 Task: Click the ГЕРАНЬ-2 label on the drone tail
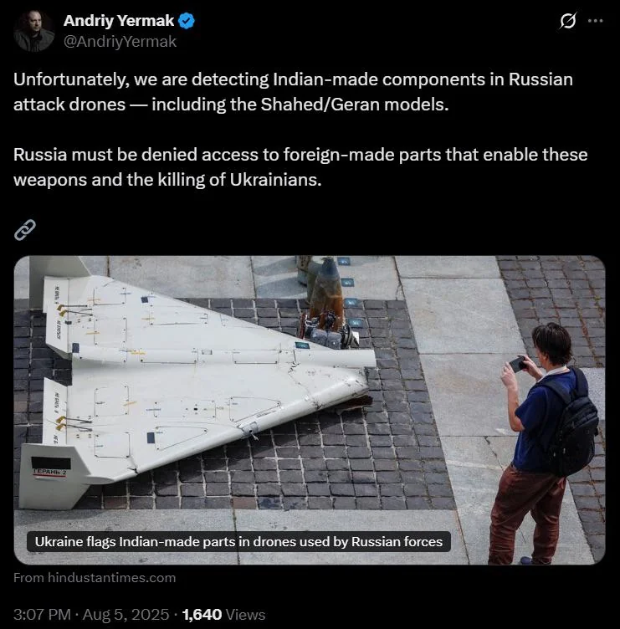(x=49, y=473)
